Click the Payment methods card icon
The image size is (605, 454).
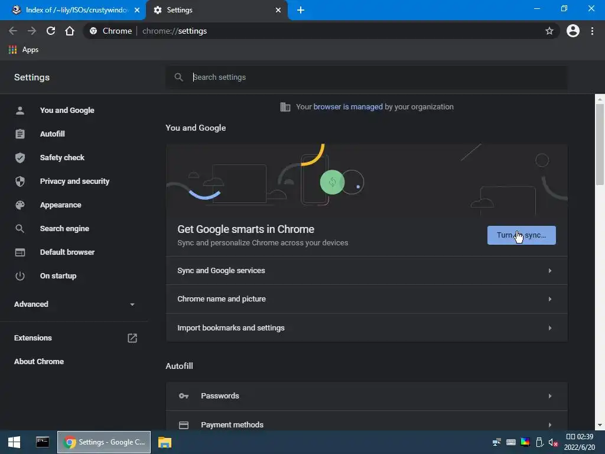click(x=184, y=425)
